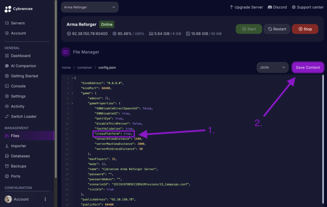Image resolution: width=327 pixels, height=207 pixels.
Task: Collapse the root object at line 1
Action: click(72, 78)
